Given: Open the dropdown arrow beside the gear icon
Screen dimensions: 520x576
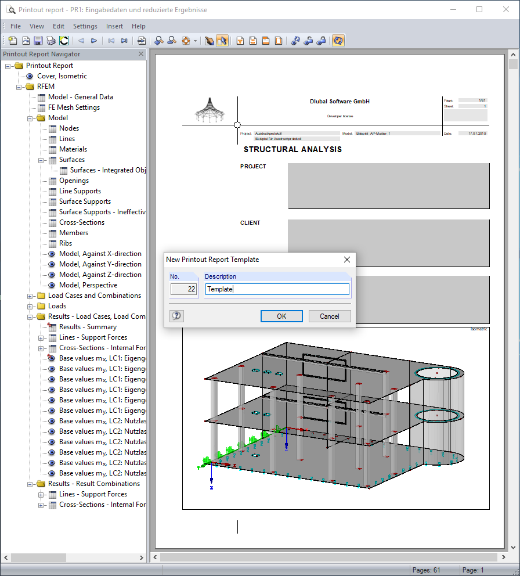Looking at the screenshot, I should (196, 41).
